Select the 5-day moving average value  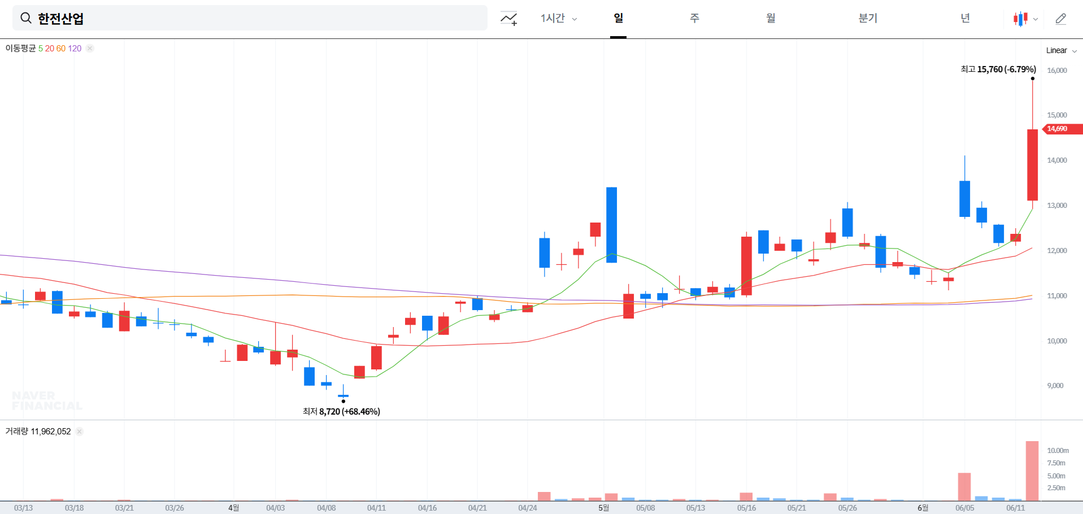[x=41, y=49]
